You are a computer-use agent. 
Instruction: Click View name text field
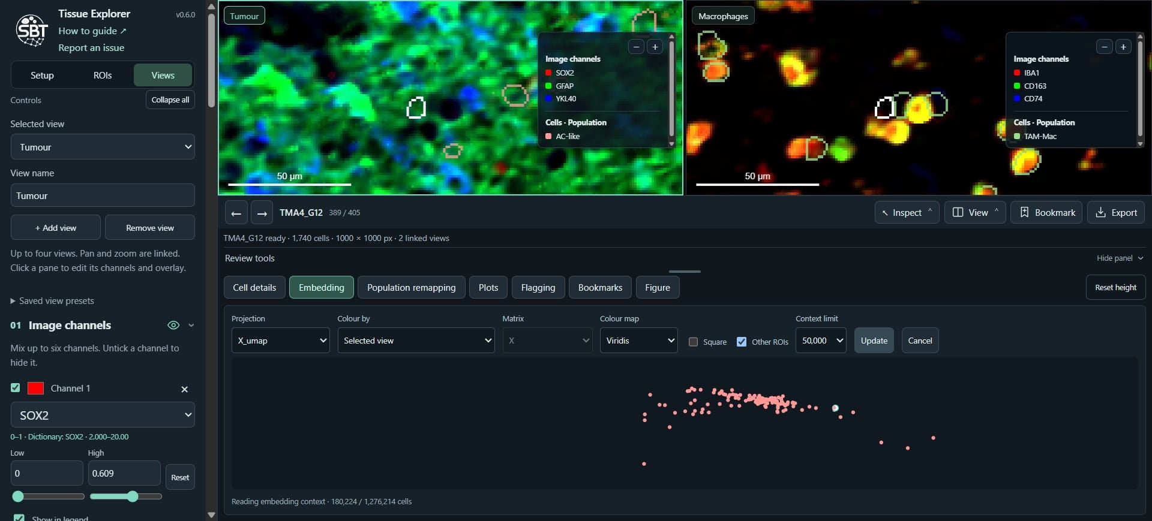click(103, 195)
